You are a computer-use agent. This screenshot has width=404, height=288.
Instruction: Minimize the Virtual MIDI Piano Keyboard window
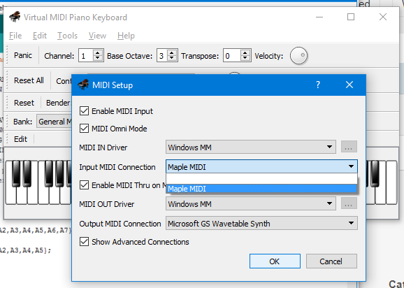point(319,17)
